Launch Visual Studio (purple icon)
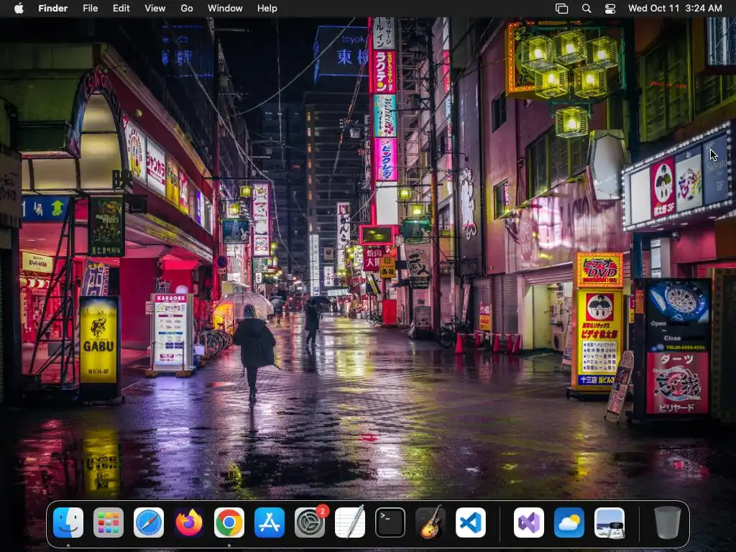The width and height of the screenshot is (736, 552). 529,523
